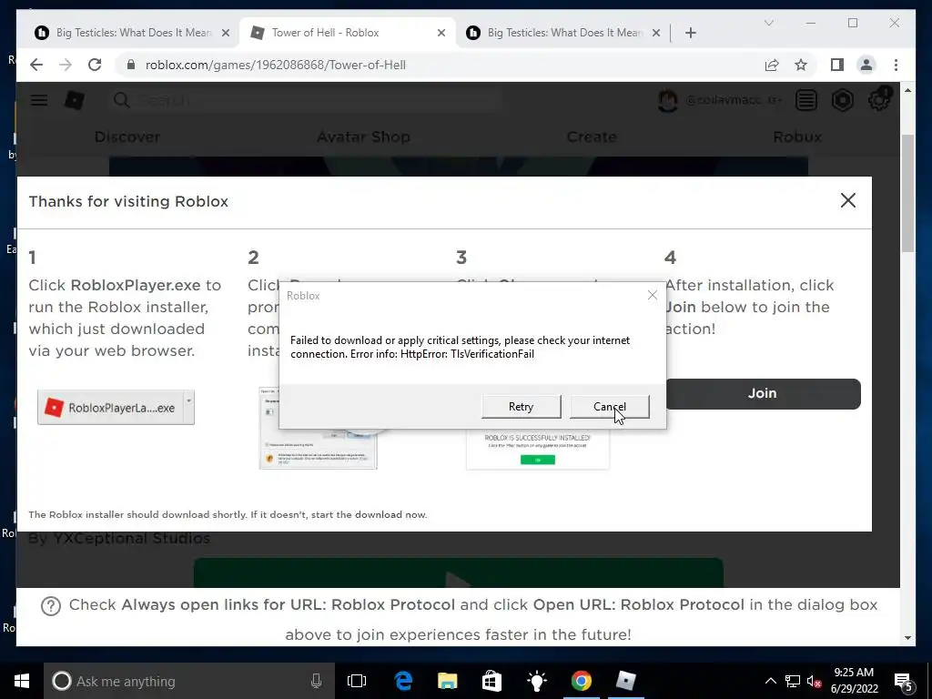This screenshot has width=932, height=699.
Task: Click the start the download now link
Action: 369,515
